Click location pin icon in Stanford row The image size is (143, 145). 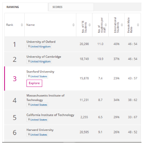pos(29,76)
